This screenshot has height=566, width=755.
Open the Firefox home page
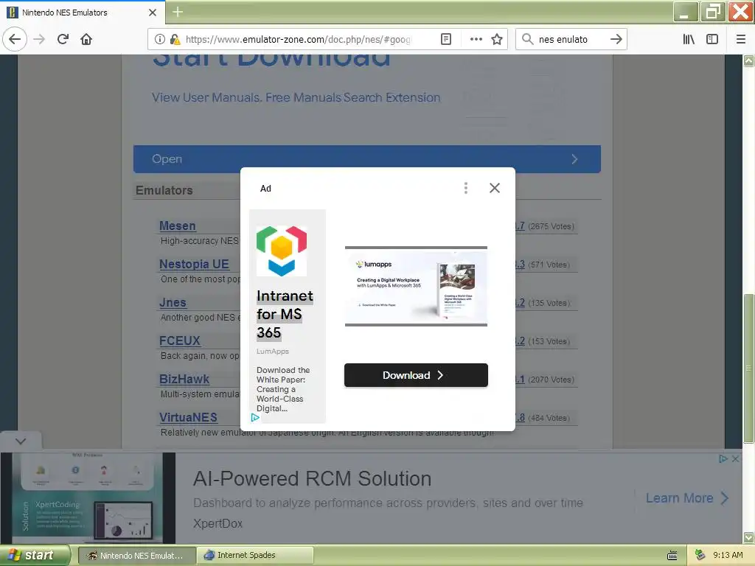(x=86, y=39)
